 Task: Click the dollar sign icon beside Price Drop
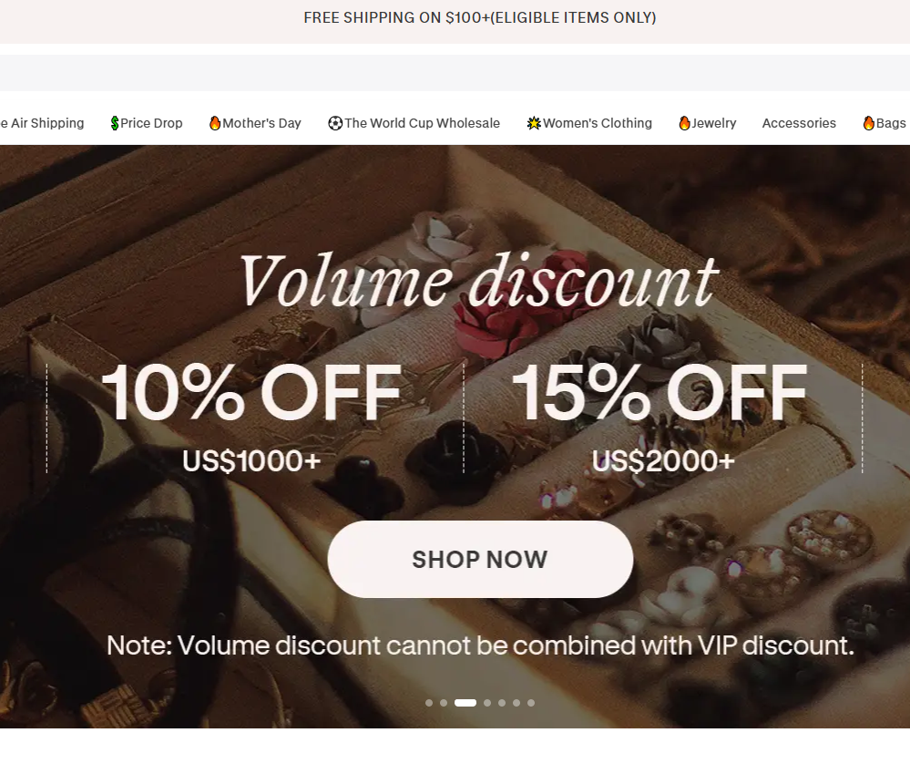115,123
